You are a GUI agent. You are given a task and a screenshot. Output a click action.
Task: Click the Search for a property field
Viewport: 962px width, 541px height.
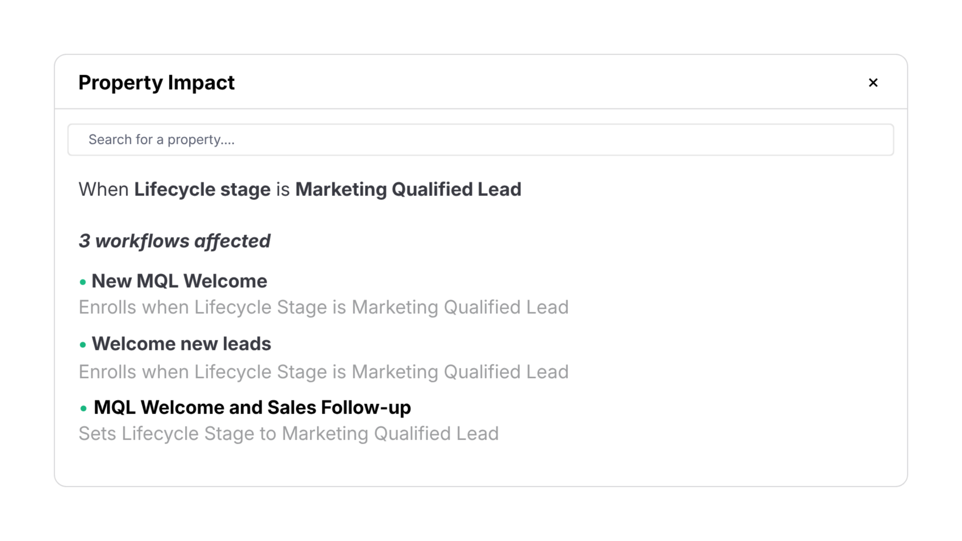(x=480, y=139)
